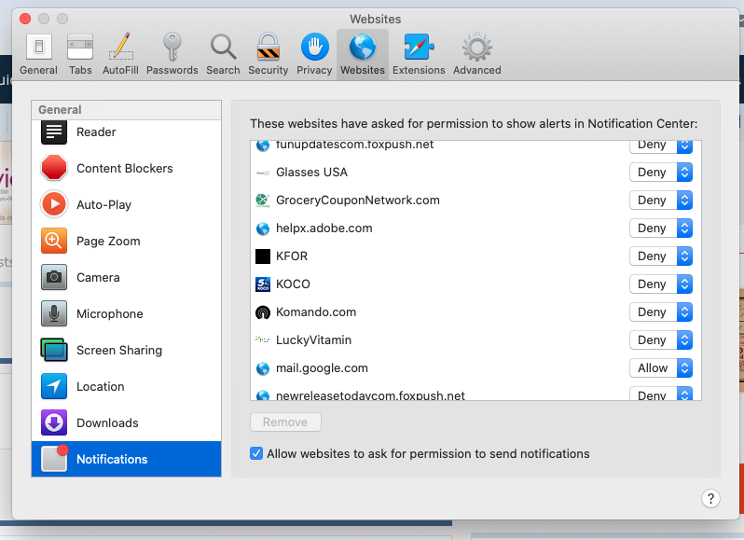Viewport: 744px width, 540px height.
Task: Open the General preferences icon
Action: [38, 48]
